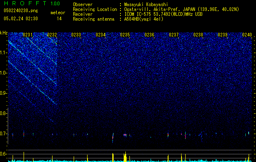Click the A504HB(yagi 4el) antenna text
This screenshot has height=162, width=256.
(x=144, y=19)
